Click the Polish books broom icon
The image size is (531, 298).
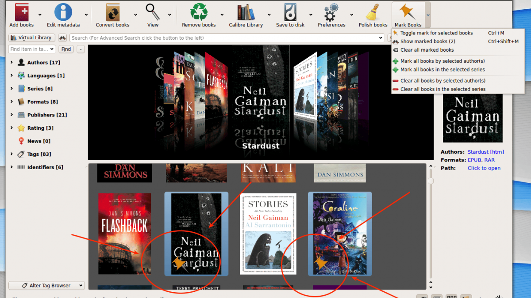click(x=373, y=12)
